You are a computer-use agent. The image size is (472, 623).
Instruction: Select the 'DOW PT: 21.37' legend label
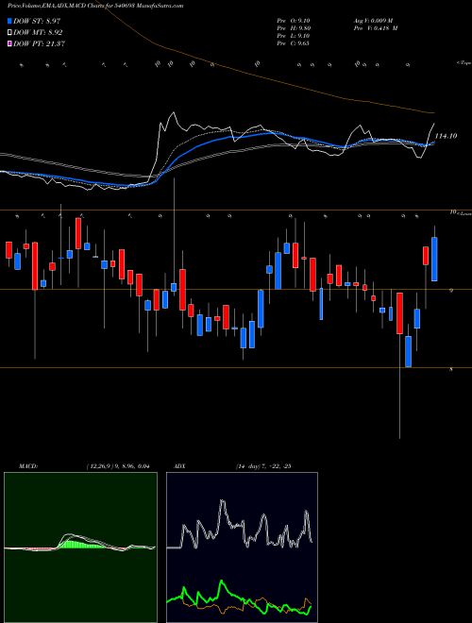point(40,43)
